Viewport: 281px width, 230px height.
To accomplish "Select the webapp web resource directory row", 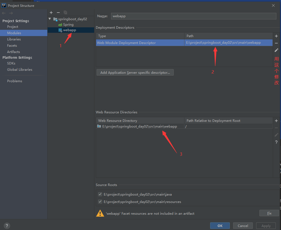I will tap(184, 126).
